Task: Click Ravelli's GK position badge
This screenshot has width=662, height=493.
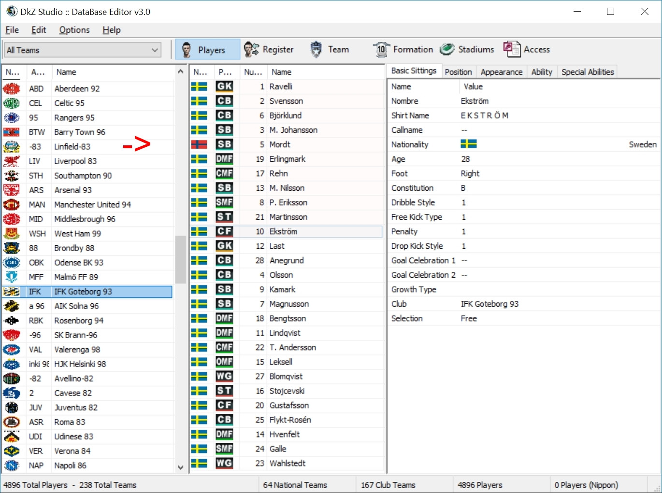Action: (x=224, y=86)
